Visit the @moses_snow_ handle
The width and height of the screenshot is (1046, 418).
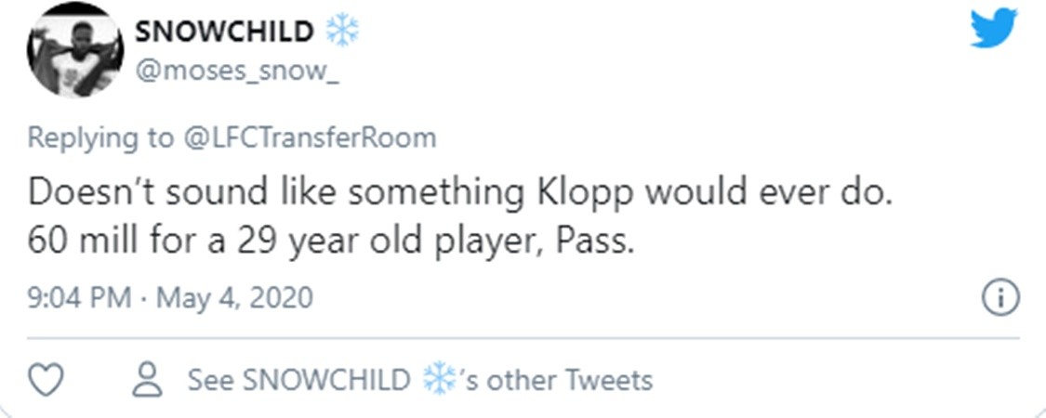tap(237, 70)
